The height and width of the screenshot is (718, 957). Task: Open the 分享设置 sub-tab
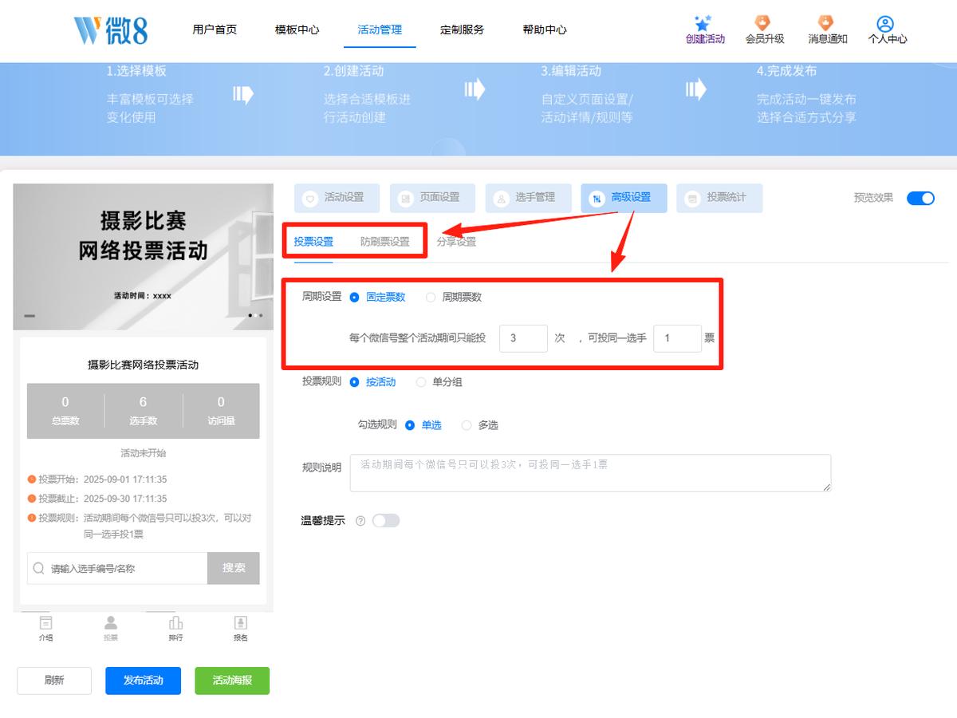(456, 242)
